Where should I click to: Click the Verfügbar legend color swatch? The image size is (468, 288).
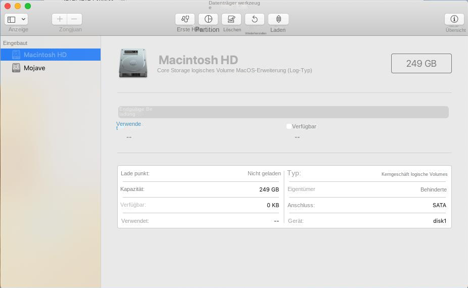tap(289, 126)
